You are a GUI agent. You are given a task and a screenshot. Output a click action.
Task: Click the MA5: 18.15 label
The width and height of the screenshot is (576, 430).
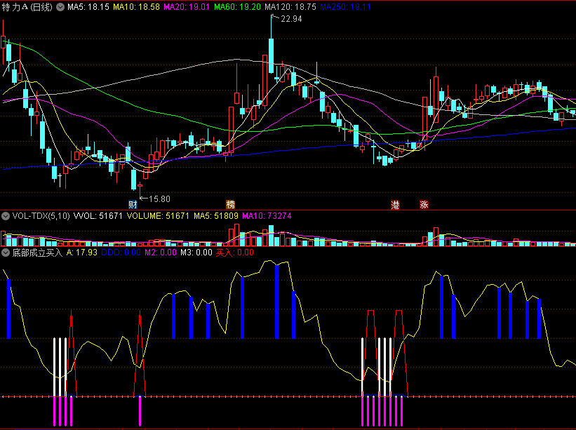coord(88,7)
